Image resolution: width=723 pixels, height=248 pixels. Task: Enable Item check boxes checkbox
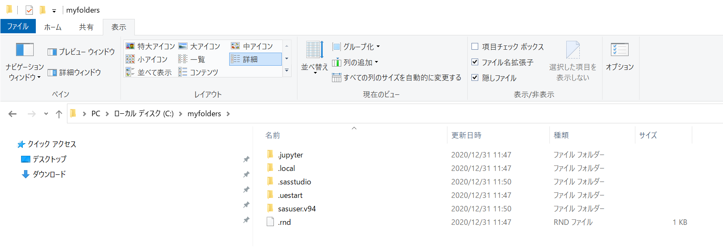475,46
